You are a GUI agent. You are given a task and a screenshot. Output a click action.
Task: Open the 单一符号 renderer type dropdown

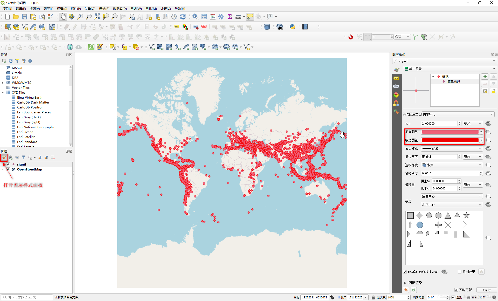pyautogui.click(x=450, y=69)
